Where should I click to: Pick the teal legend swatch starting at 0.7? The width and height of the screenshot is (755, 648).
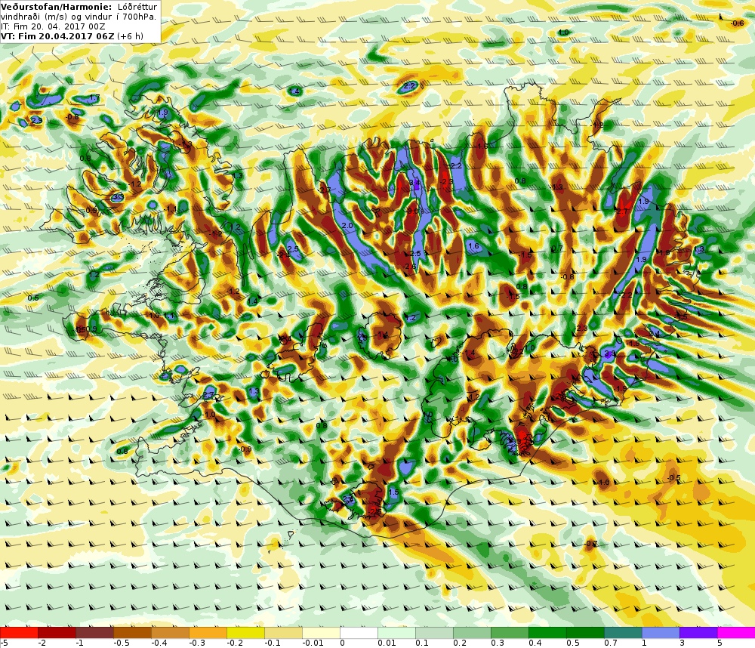coord(623,633)
